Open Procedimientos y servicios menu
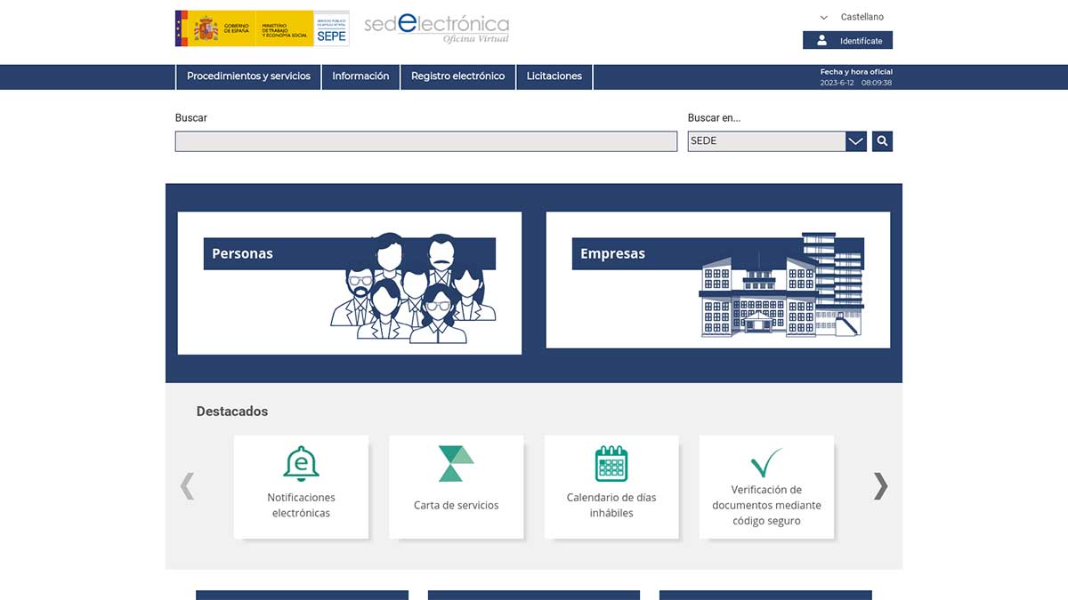The width and height of the screenshot is (1068, 600). pyautogui.click(x=248, y=76)
